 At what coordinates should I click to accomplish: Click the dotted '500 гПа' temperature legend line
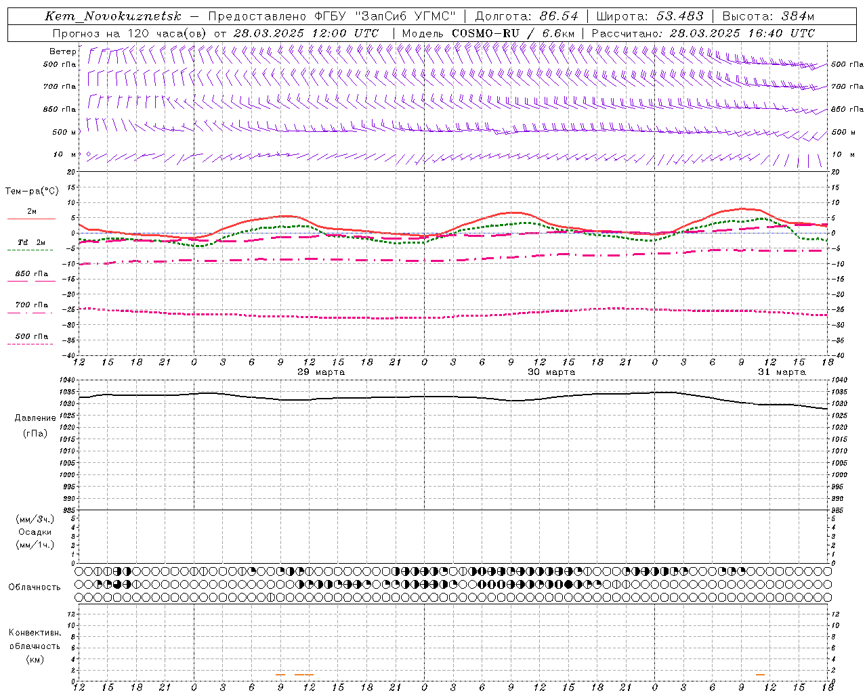[x=30, y=344]
